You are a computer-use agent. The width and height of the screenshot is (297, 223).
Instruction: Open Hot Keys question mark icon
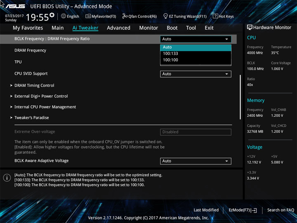(x=215, y=16)
